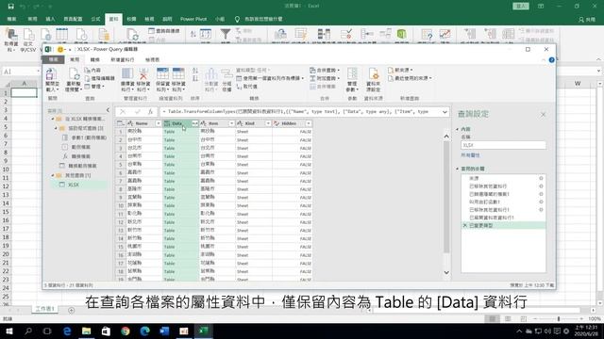Collapse the 其他查詢 folder group
Screen dimensions: 604x339
pyautogui.click(x=53, y=175)
